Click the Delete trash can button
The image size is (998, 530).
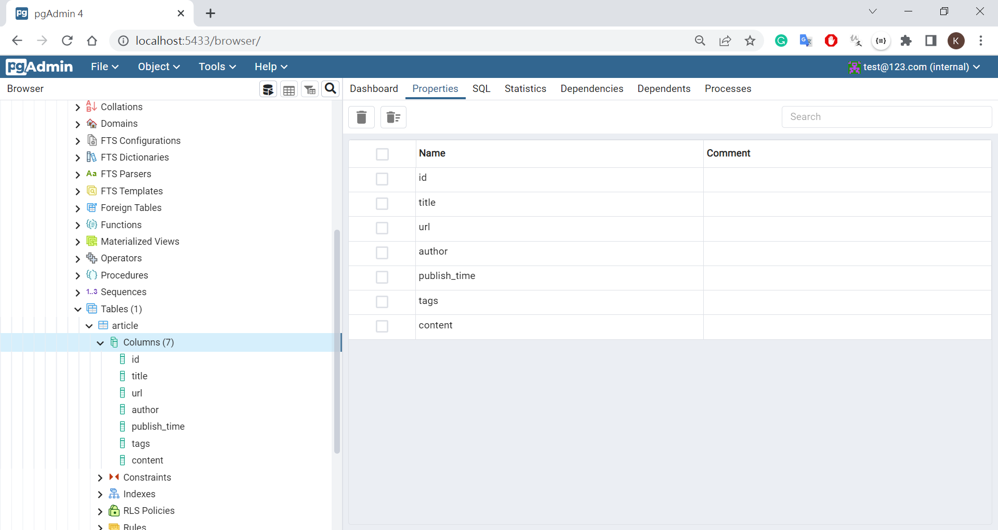point(361,117)
